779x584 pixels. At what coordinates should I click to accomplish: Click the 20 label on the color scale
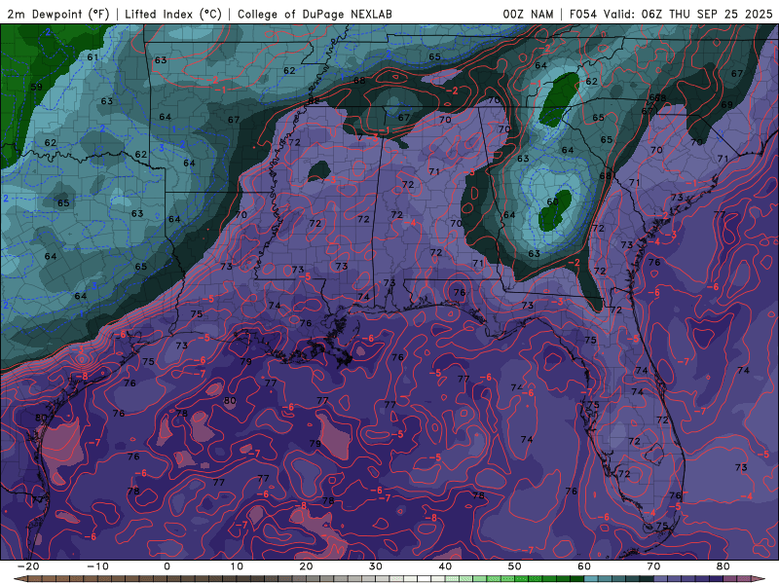(x=306, y=566)
